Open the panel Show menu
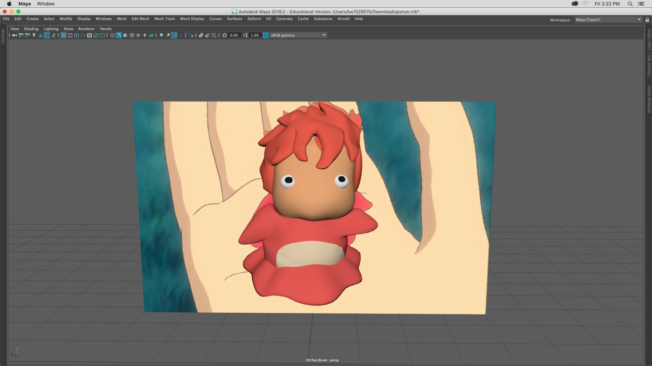 click(x=68, y=29)
